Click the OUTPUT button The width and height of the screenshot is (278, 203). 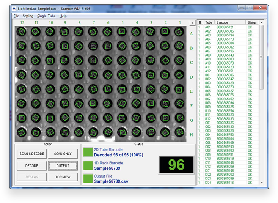[63, 165]
